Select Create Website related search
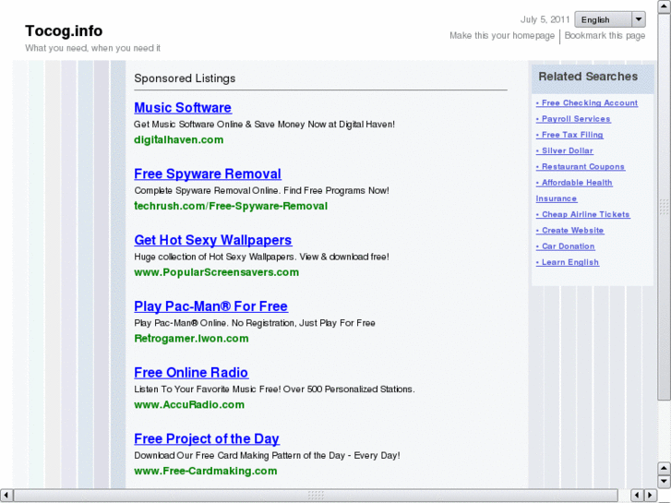 click(x=569, y=231)
